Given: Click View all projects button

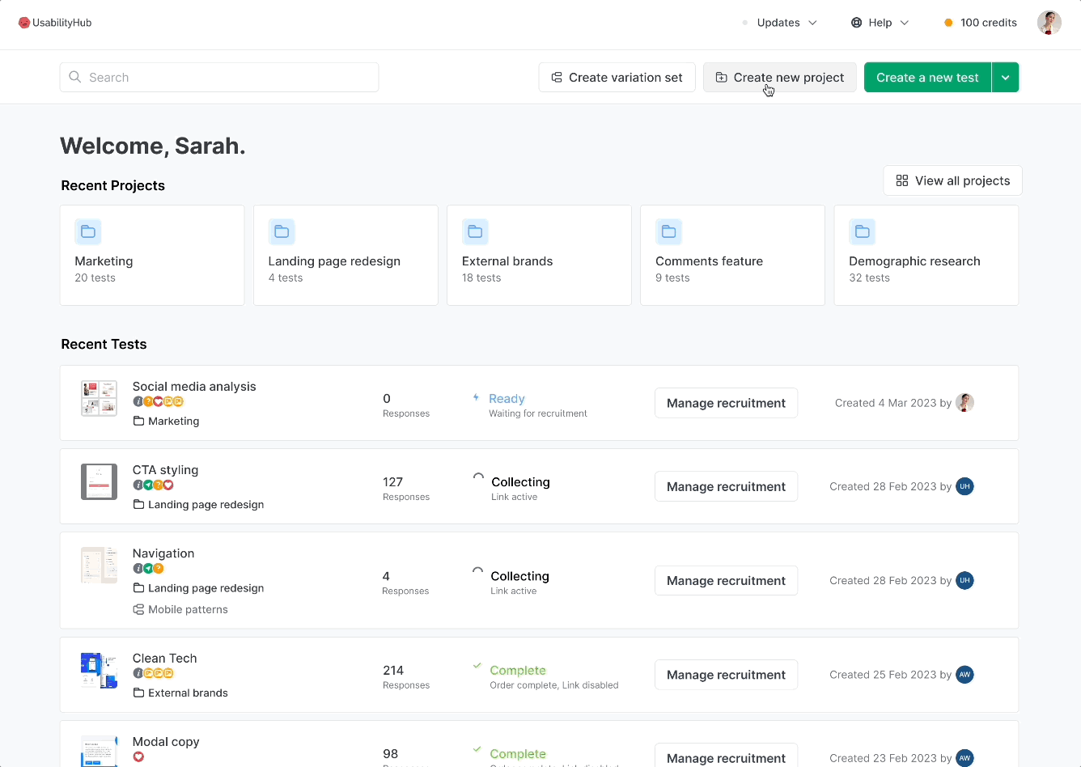Looking at the screenshot, I should [x=952, y=180].
